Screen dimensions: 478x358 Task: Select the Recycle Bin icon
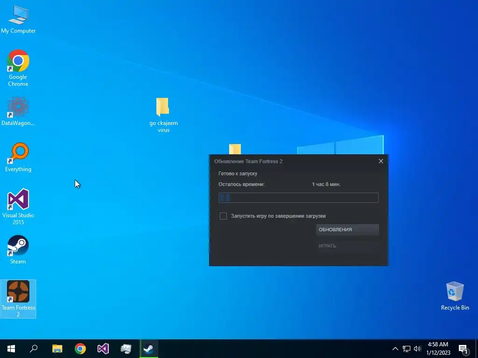click(x=455, y=296)
